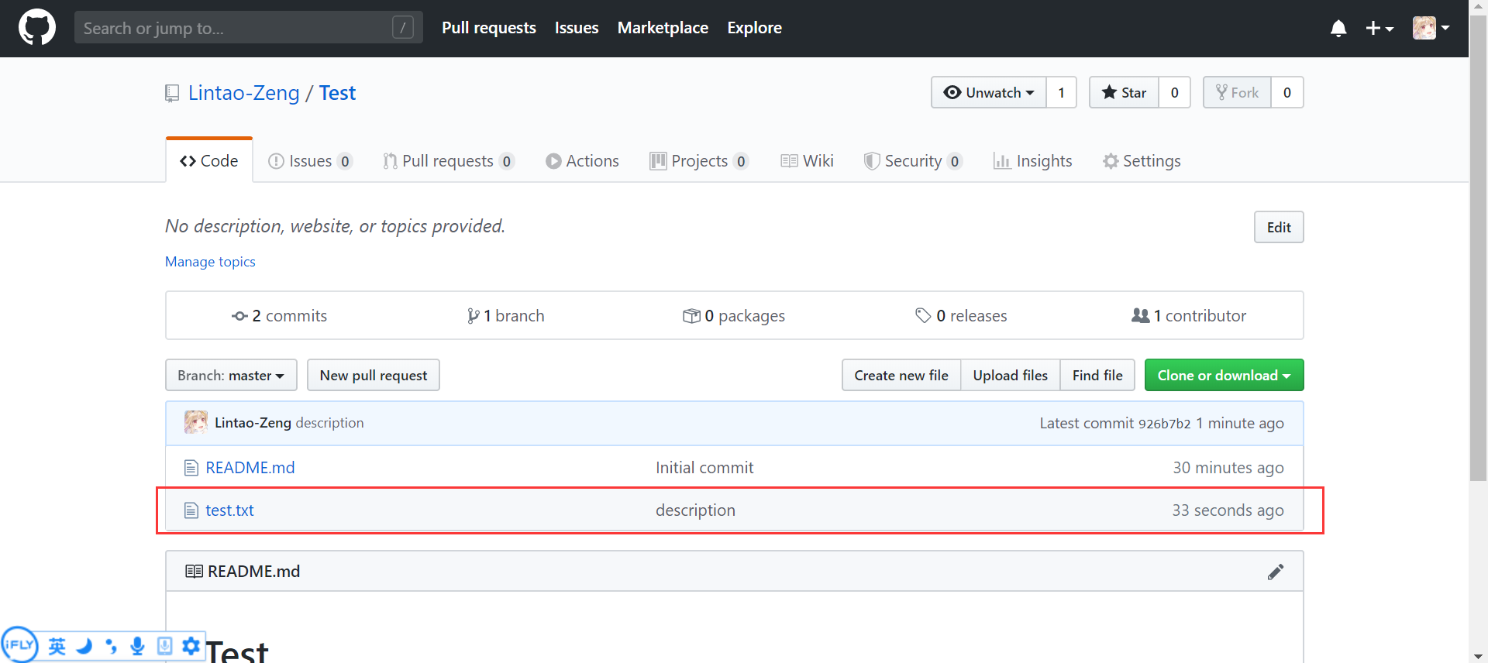This screenshot has height=663, width=1488.
Task: Expand Clone or download
Action: pyautogui.click(x=1224, y=375)
